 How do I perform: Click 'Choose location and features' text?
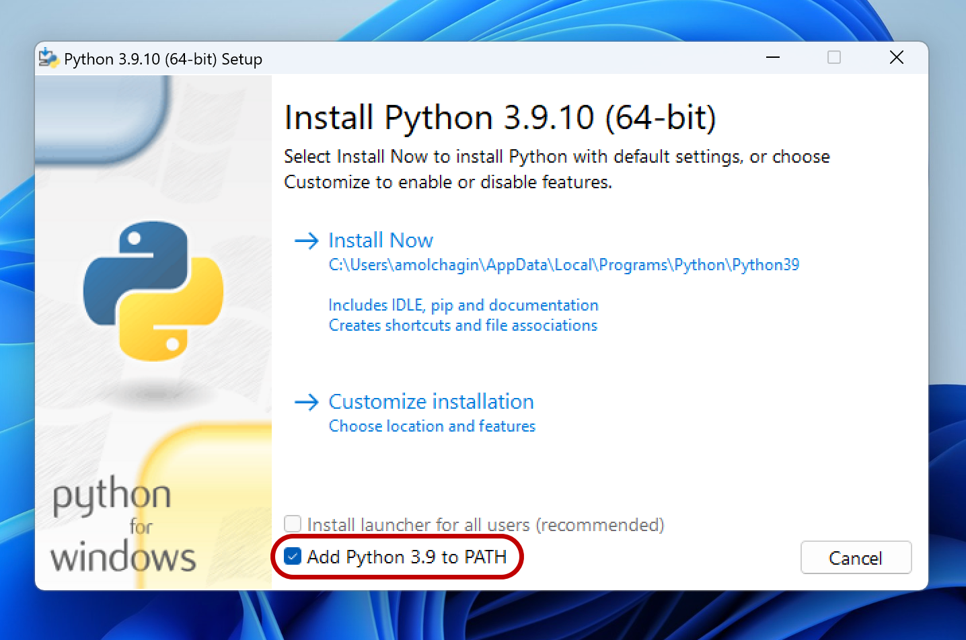(432, 426)
